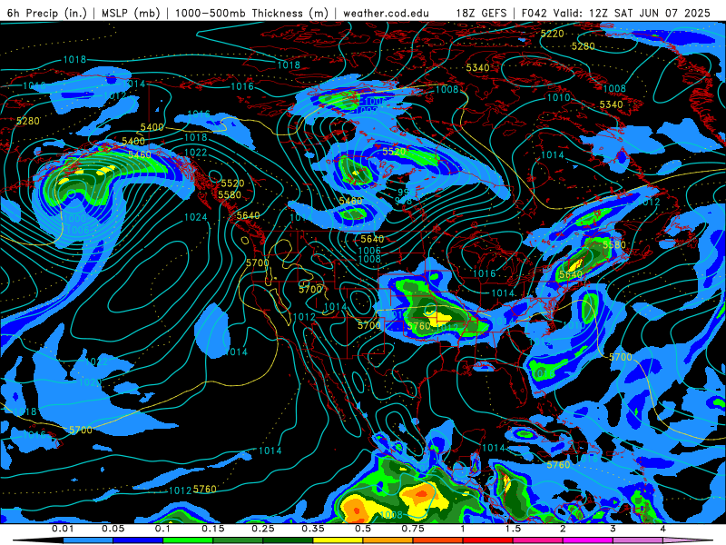Click the black arrow at legend's low end
The height and width of the screenshot is (545, 726).
(38, 540)
